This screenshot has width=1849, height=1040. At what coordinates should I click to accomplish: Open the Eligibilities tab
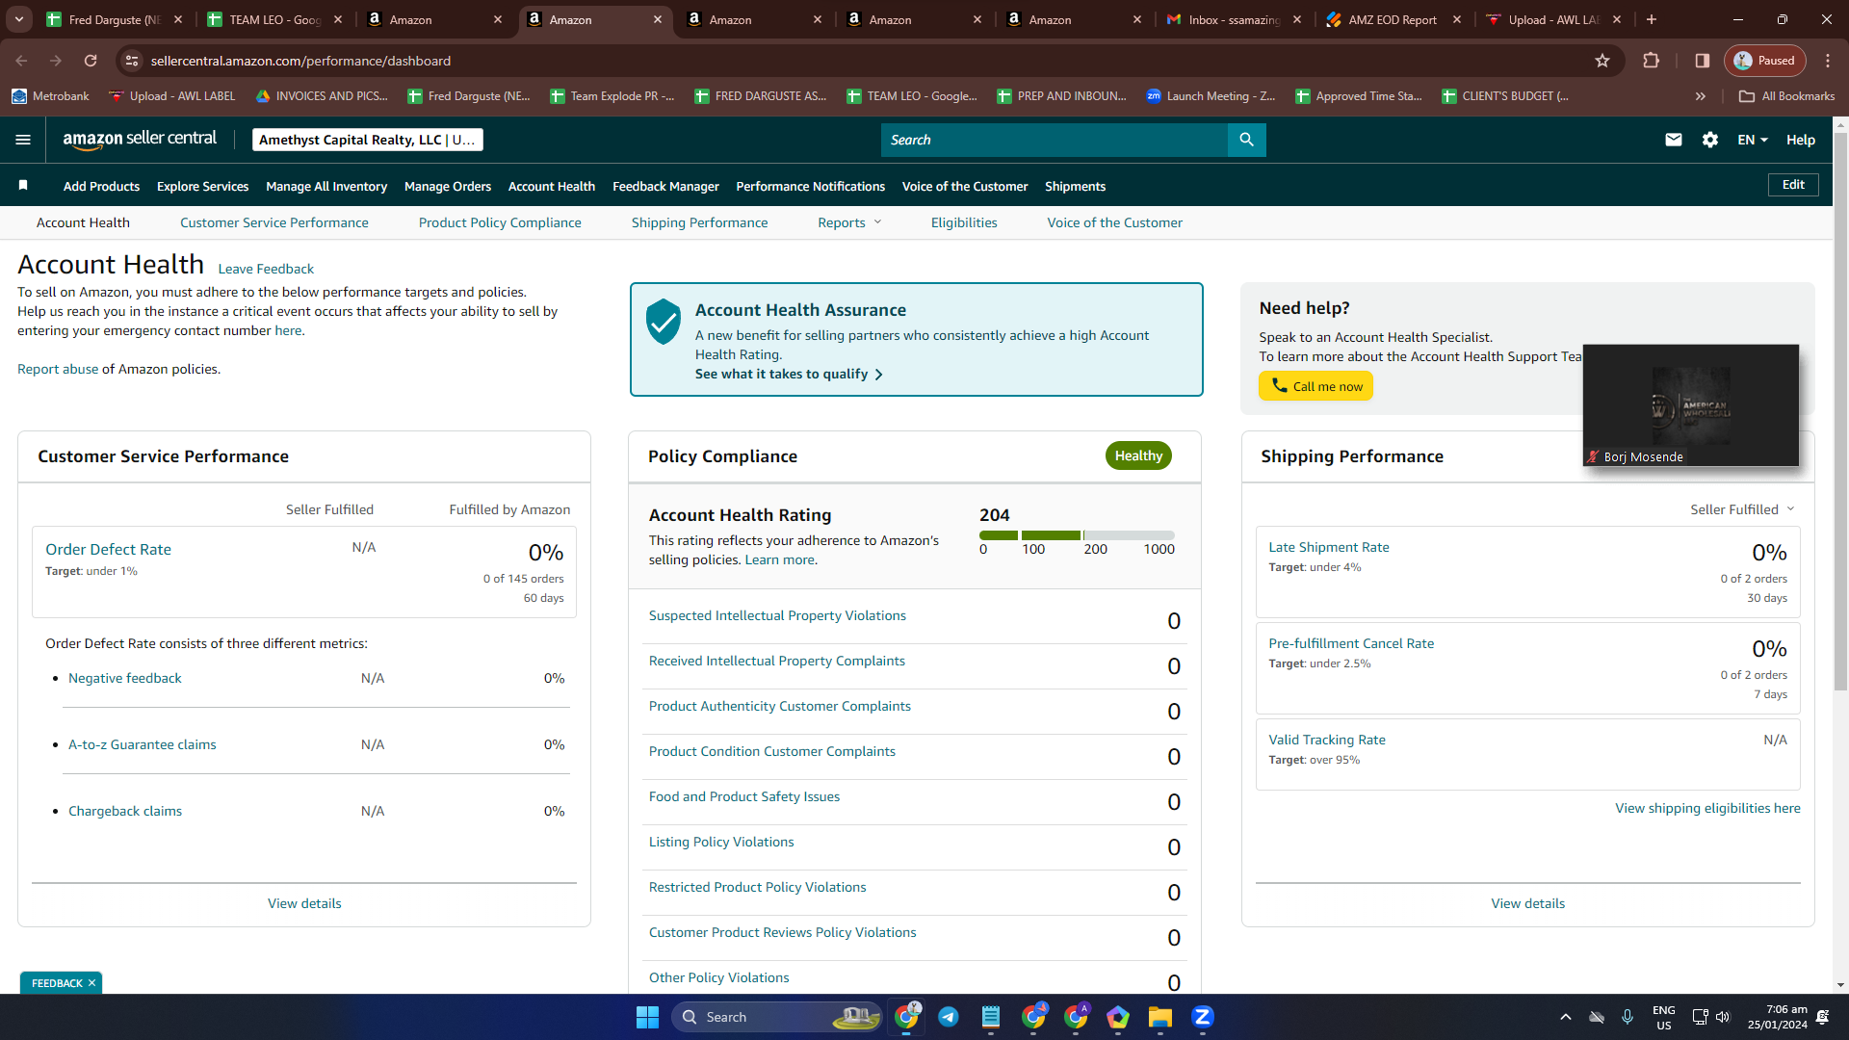[964, 222]
